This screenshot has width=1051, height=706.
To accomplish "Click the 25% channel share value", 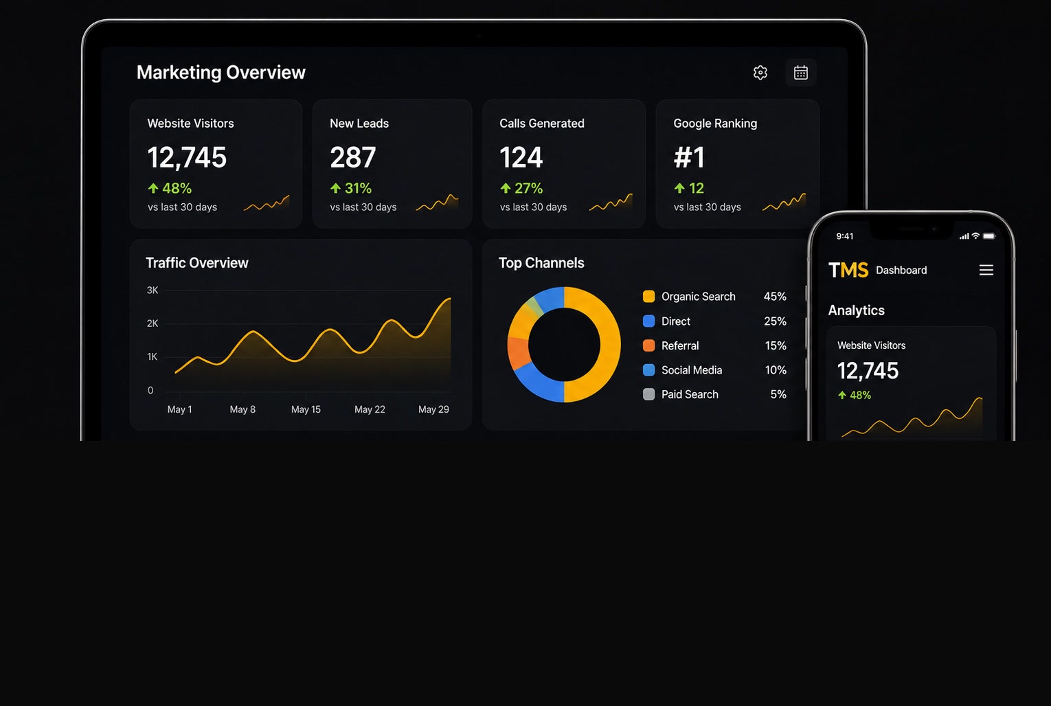I will coord(775,321).
